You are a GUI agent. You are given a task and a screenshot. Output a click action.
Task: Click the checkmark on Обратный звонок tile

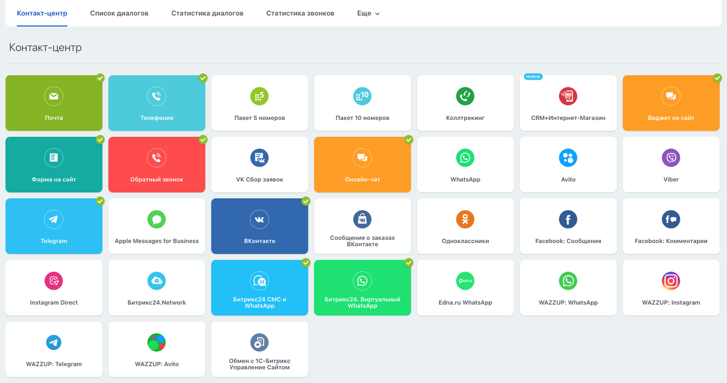(203, 139)
